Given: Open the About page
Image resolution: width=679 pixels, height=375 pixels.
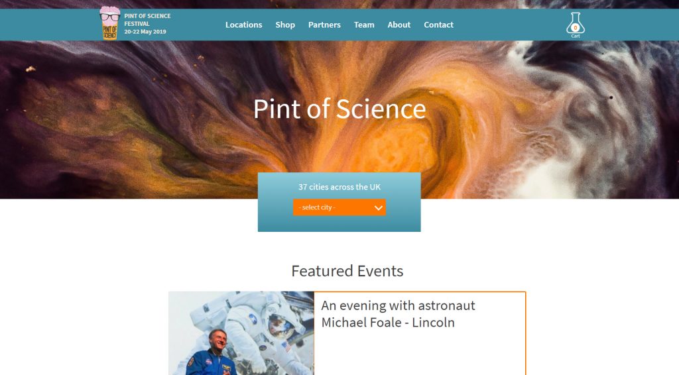Looking at the screenshot, I should 399,25.
